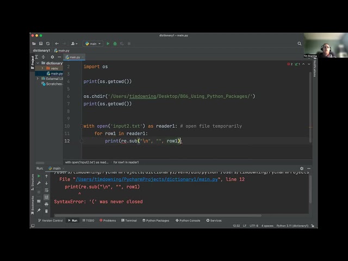Viewport: 348px width, 261px height.
Task: Click the fold end marker on line 12
Action: (81, 141)
